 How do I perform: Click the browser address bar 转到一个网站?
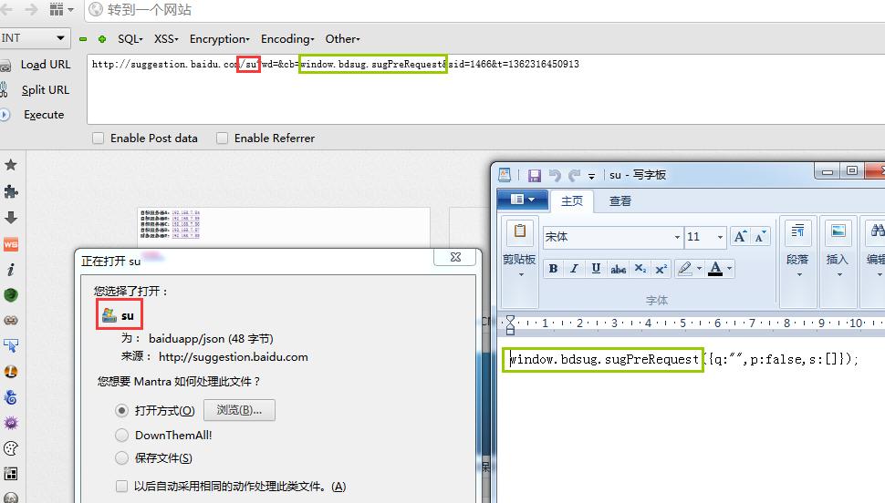(485, 10)
